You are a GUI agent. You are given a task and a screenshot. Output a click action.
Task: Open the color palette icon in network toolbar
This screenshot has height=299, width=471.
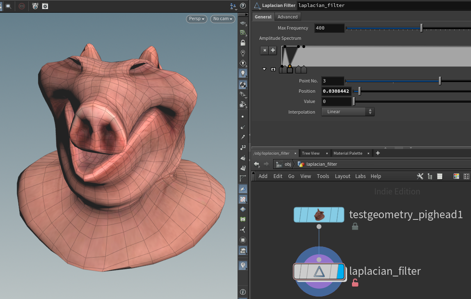pos(456,176)
